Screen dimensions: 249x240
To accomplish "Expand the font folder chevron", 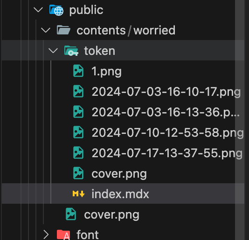I will click(x=46, y=234).
